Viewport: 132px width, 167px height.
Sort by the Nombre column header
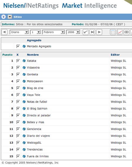[x=33, y=55]
